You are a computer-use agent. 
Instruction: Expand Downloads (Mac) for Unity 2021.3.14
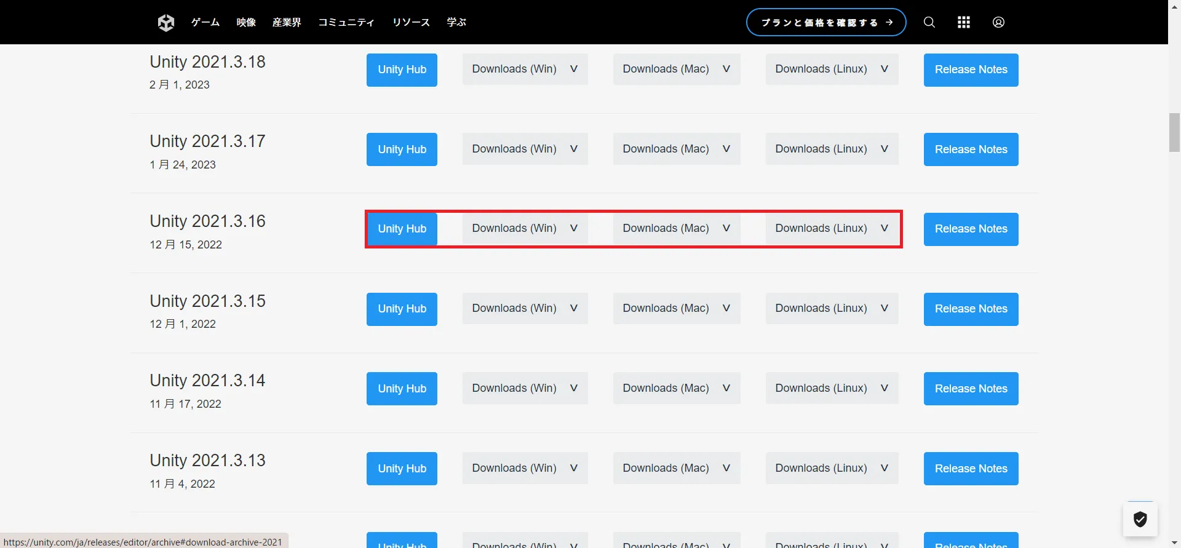coord(677,388)
